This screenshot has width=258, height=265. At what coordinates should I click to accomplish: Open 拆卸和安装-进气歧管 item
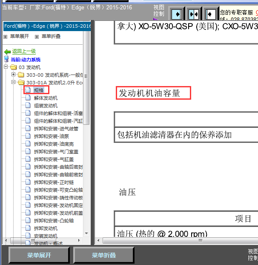coord(56,129)
